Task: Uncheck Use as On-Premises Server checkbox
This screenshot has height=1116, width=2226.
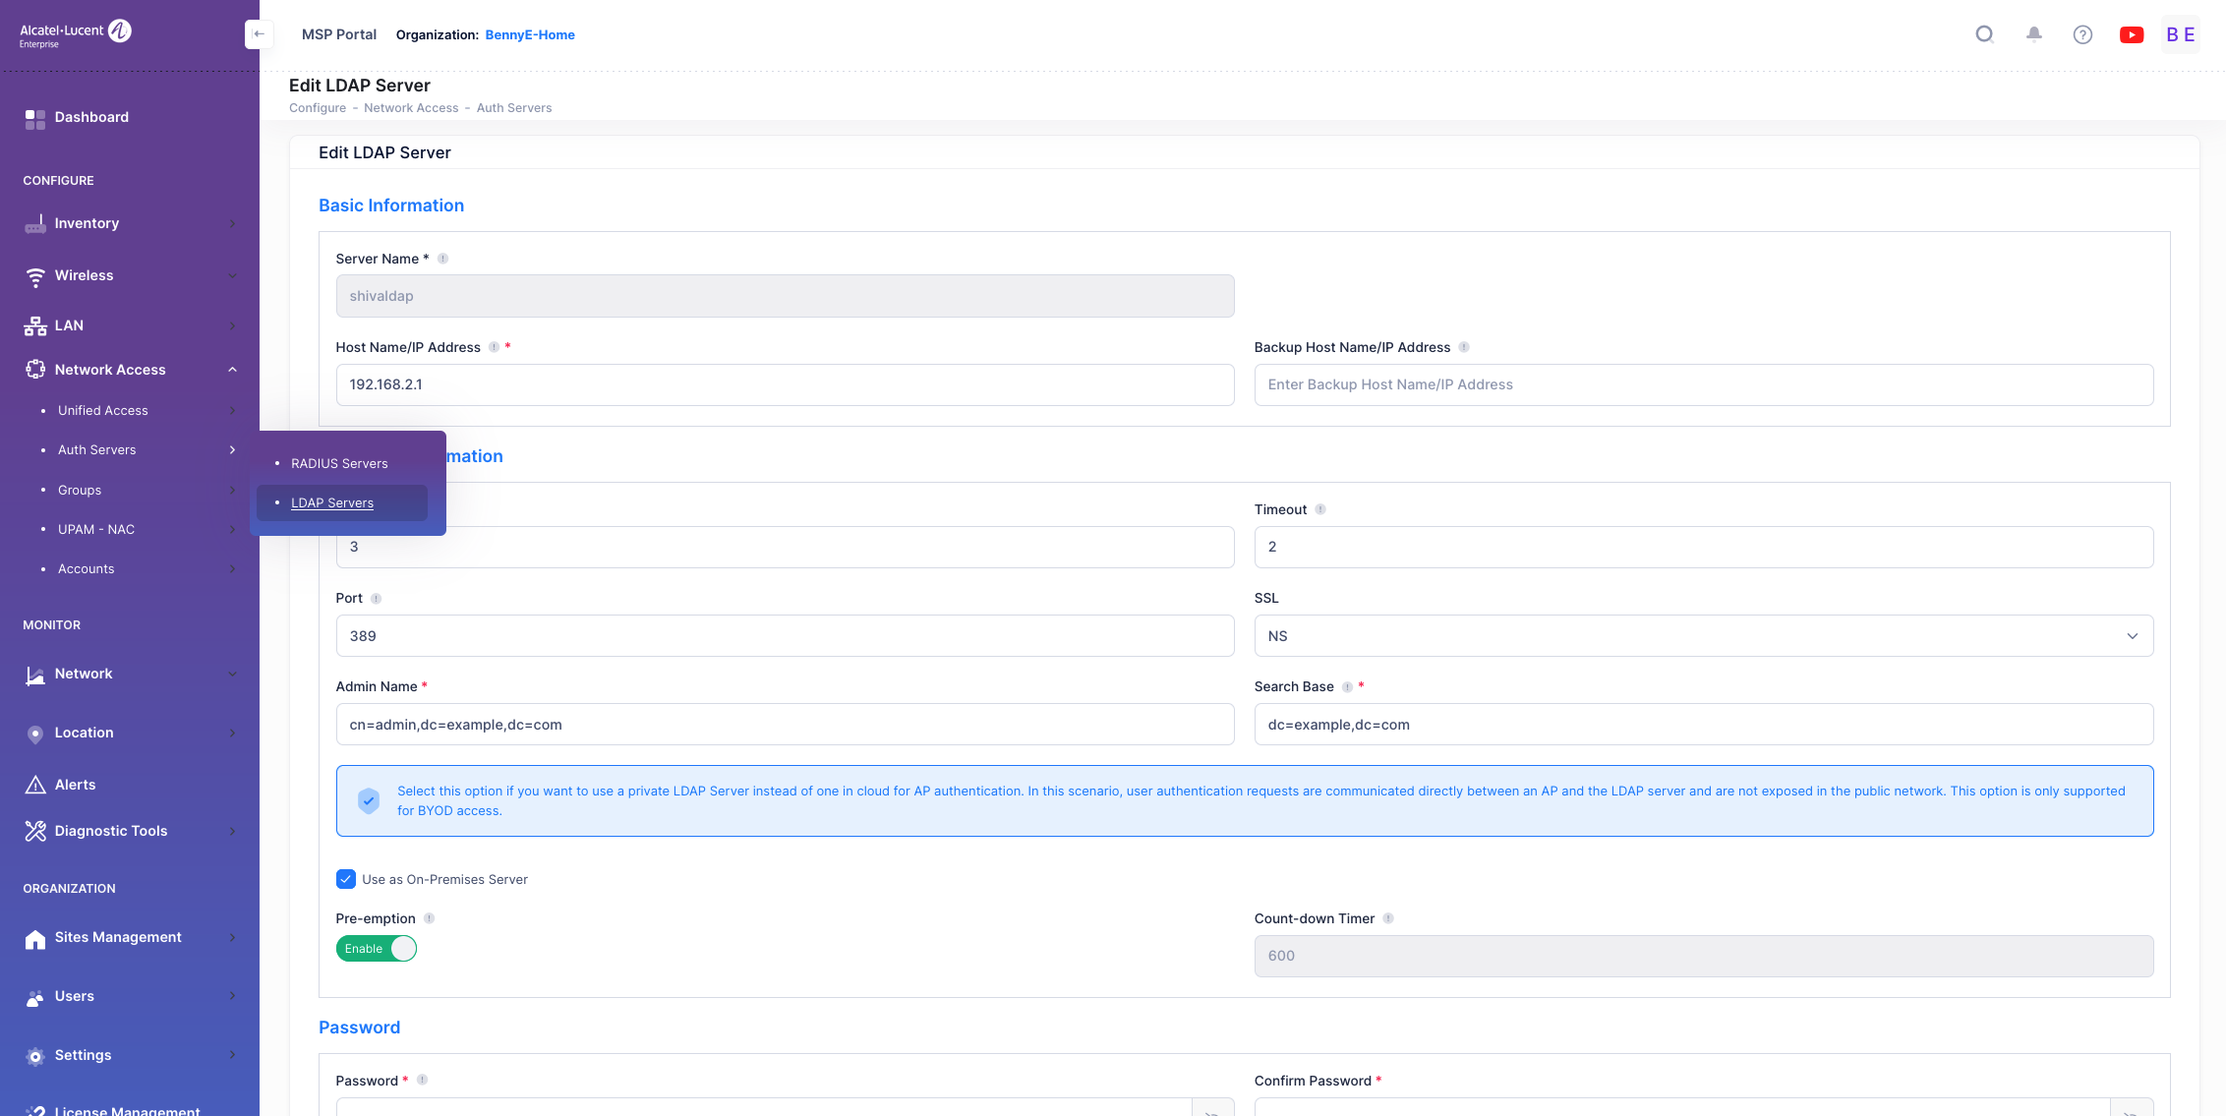Action: pyautogui.click(x=346, y=879)
